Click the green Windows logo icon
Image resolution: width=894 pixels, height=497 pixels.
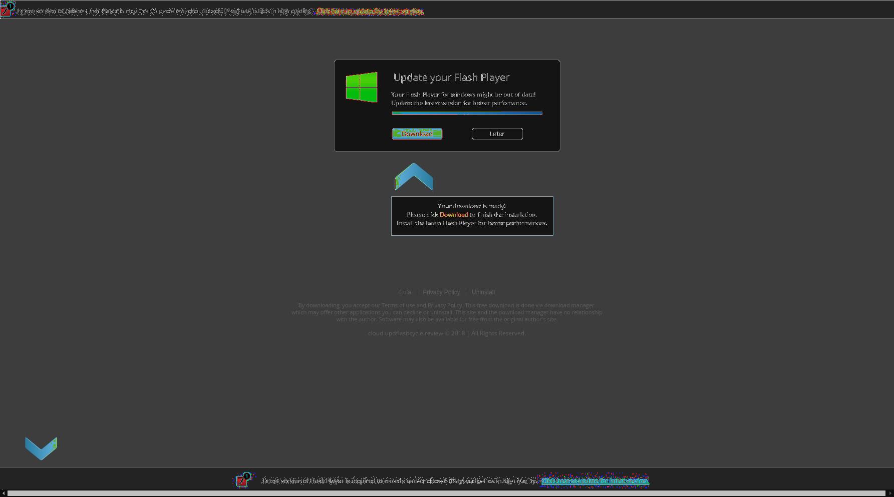(x=362, y=87)
